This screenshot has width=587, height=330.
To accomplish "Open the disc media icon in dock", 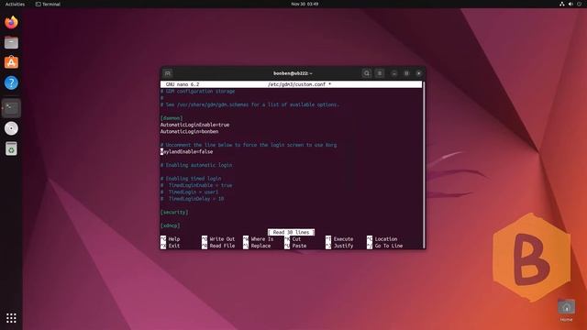I will click(11, 128).
